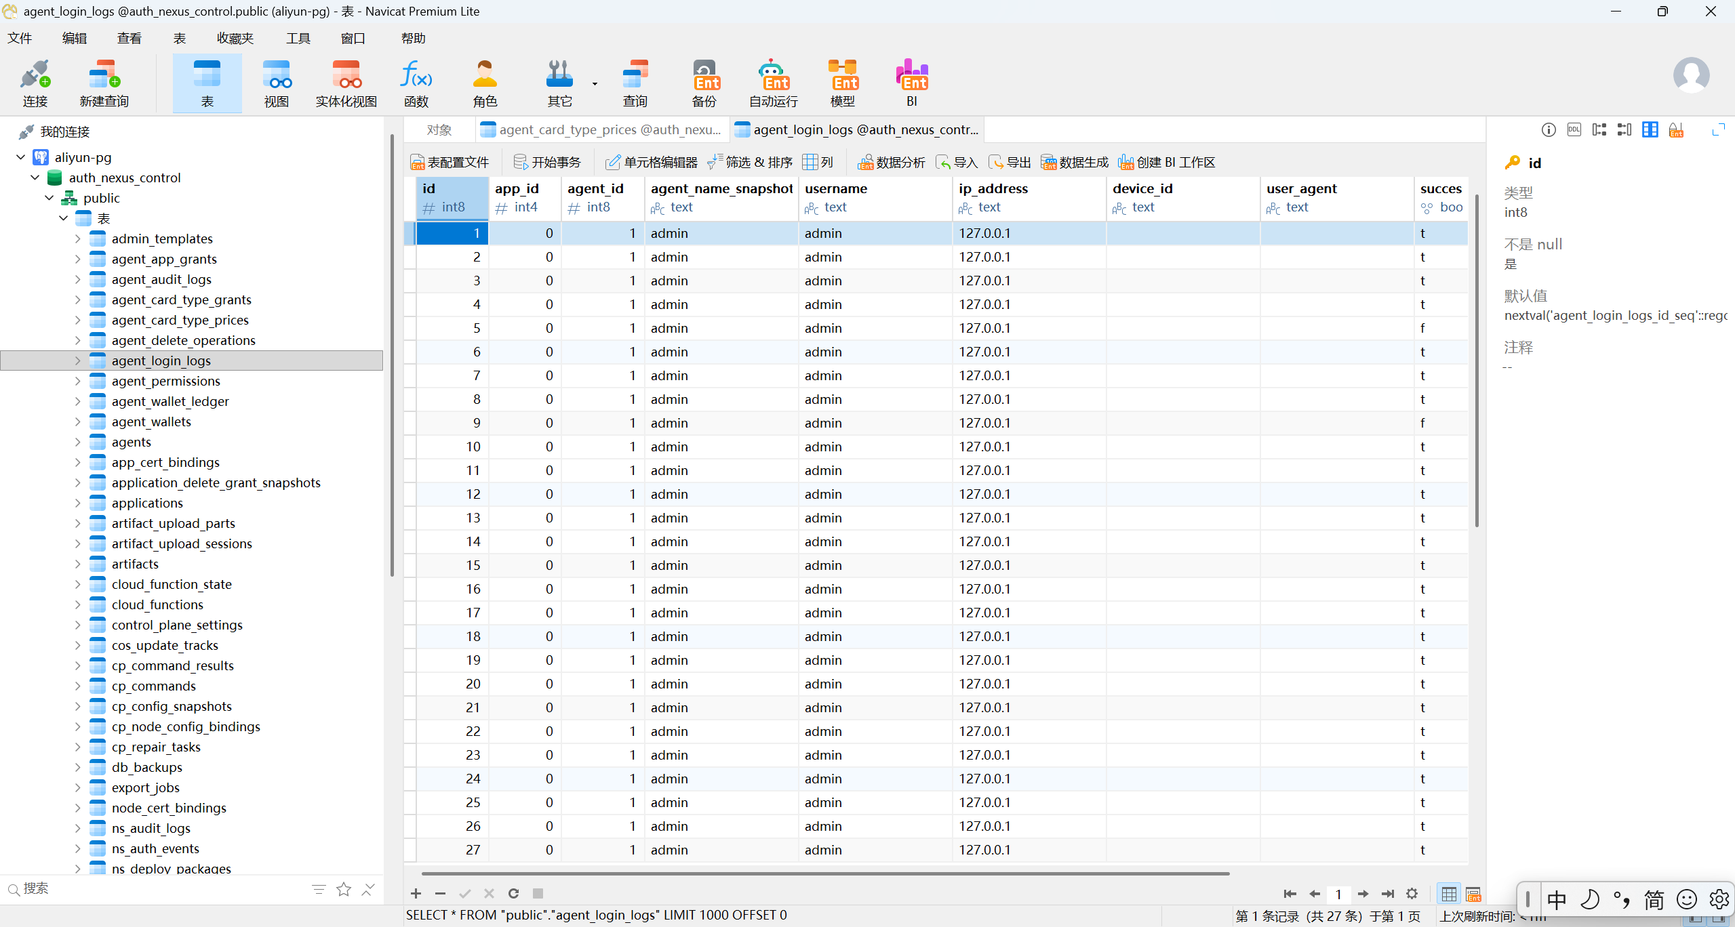Click 创建 BI 工作区 button
Screen dimensions: 1735x927
(1166, 162)
